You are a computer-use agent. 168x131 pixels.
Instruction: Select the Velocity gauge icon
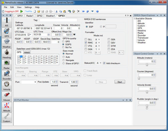pos(7,86)
